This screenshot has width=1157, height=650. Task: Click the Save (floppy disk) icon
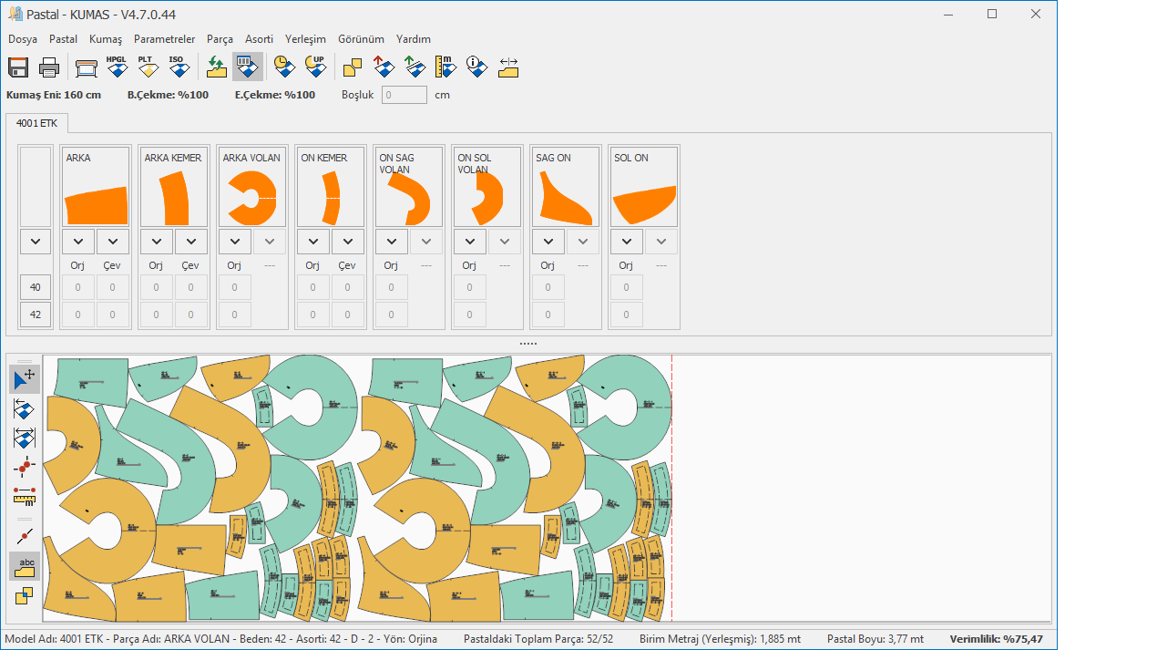click(x=18, y=67)
